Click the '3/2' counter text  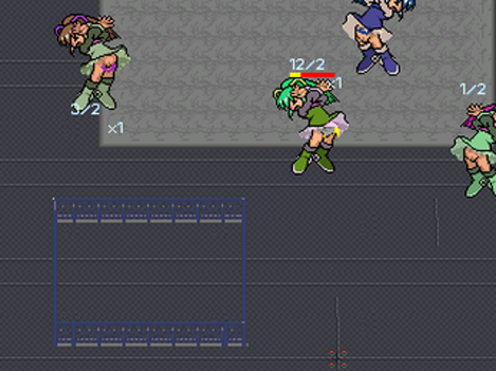coord(86,110)
